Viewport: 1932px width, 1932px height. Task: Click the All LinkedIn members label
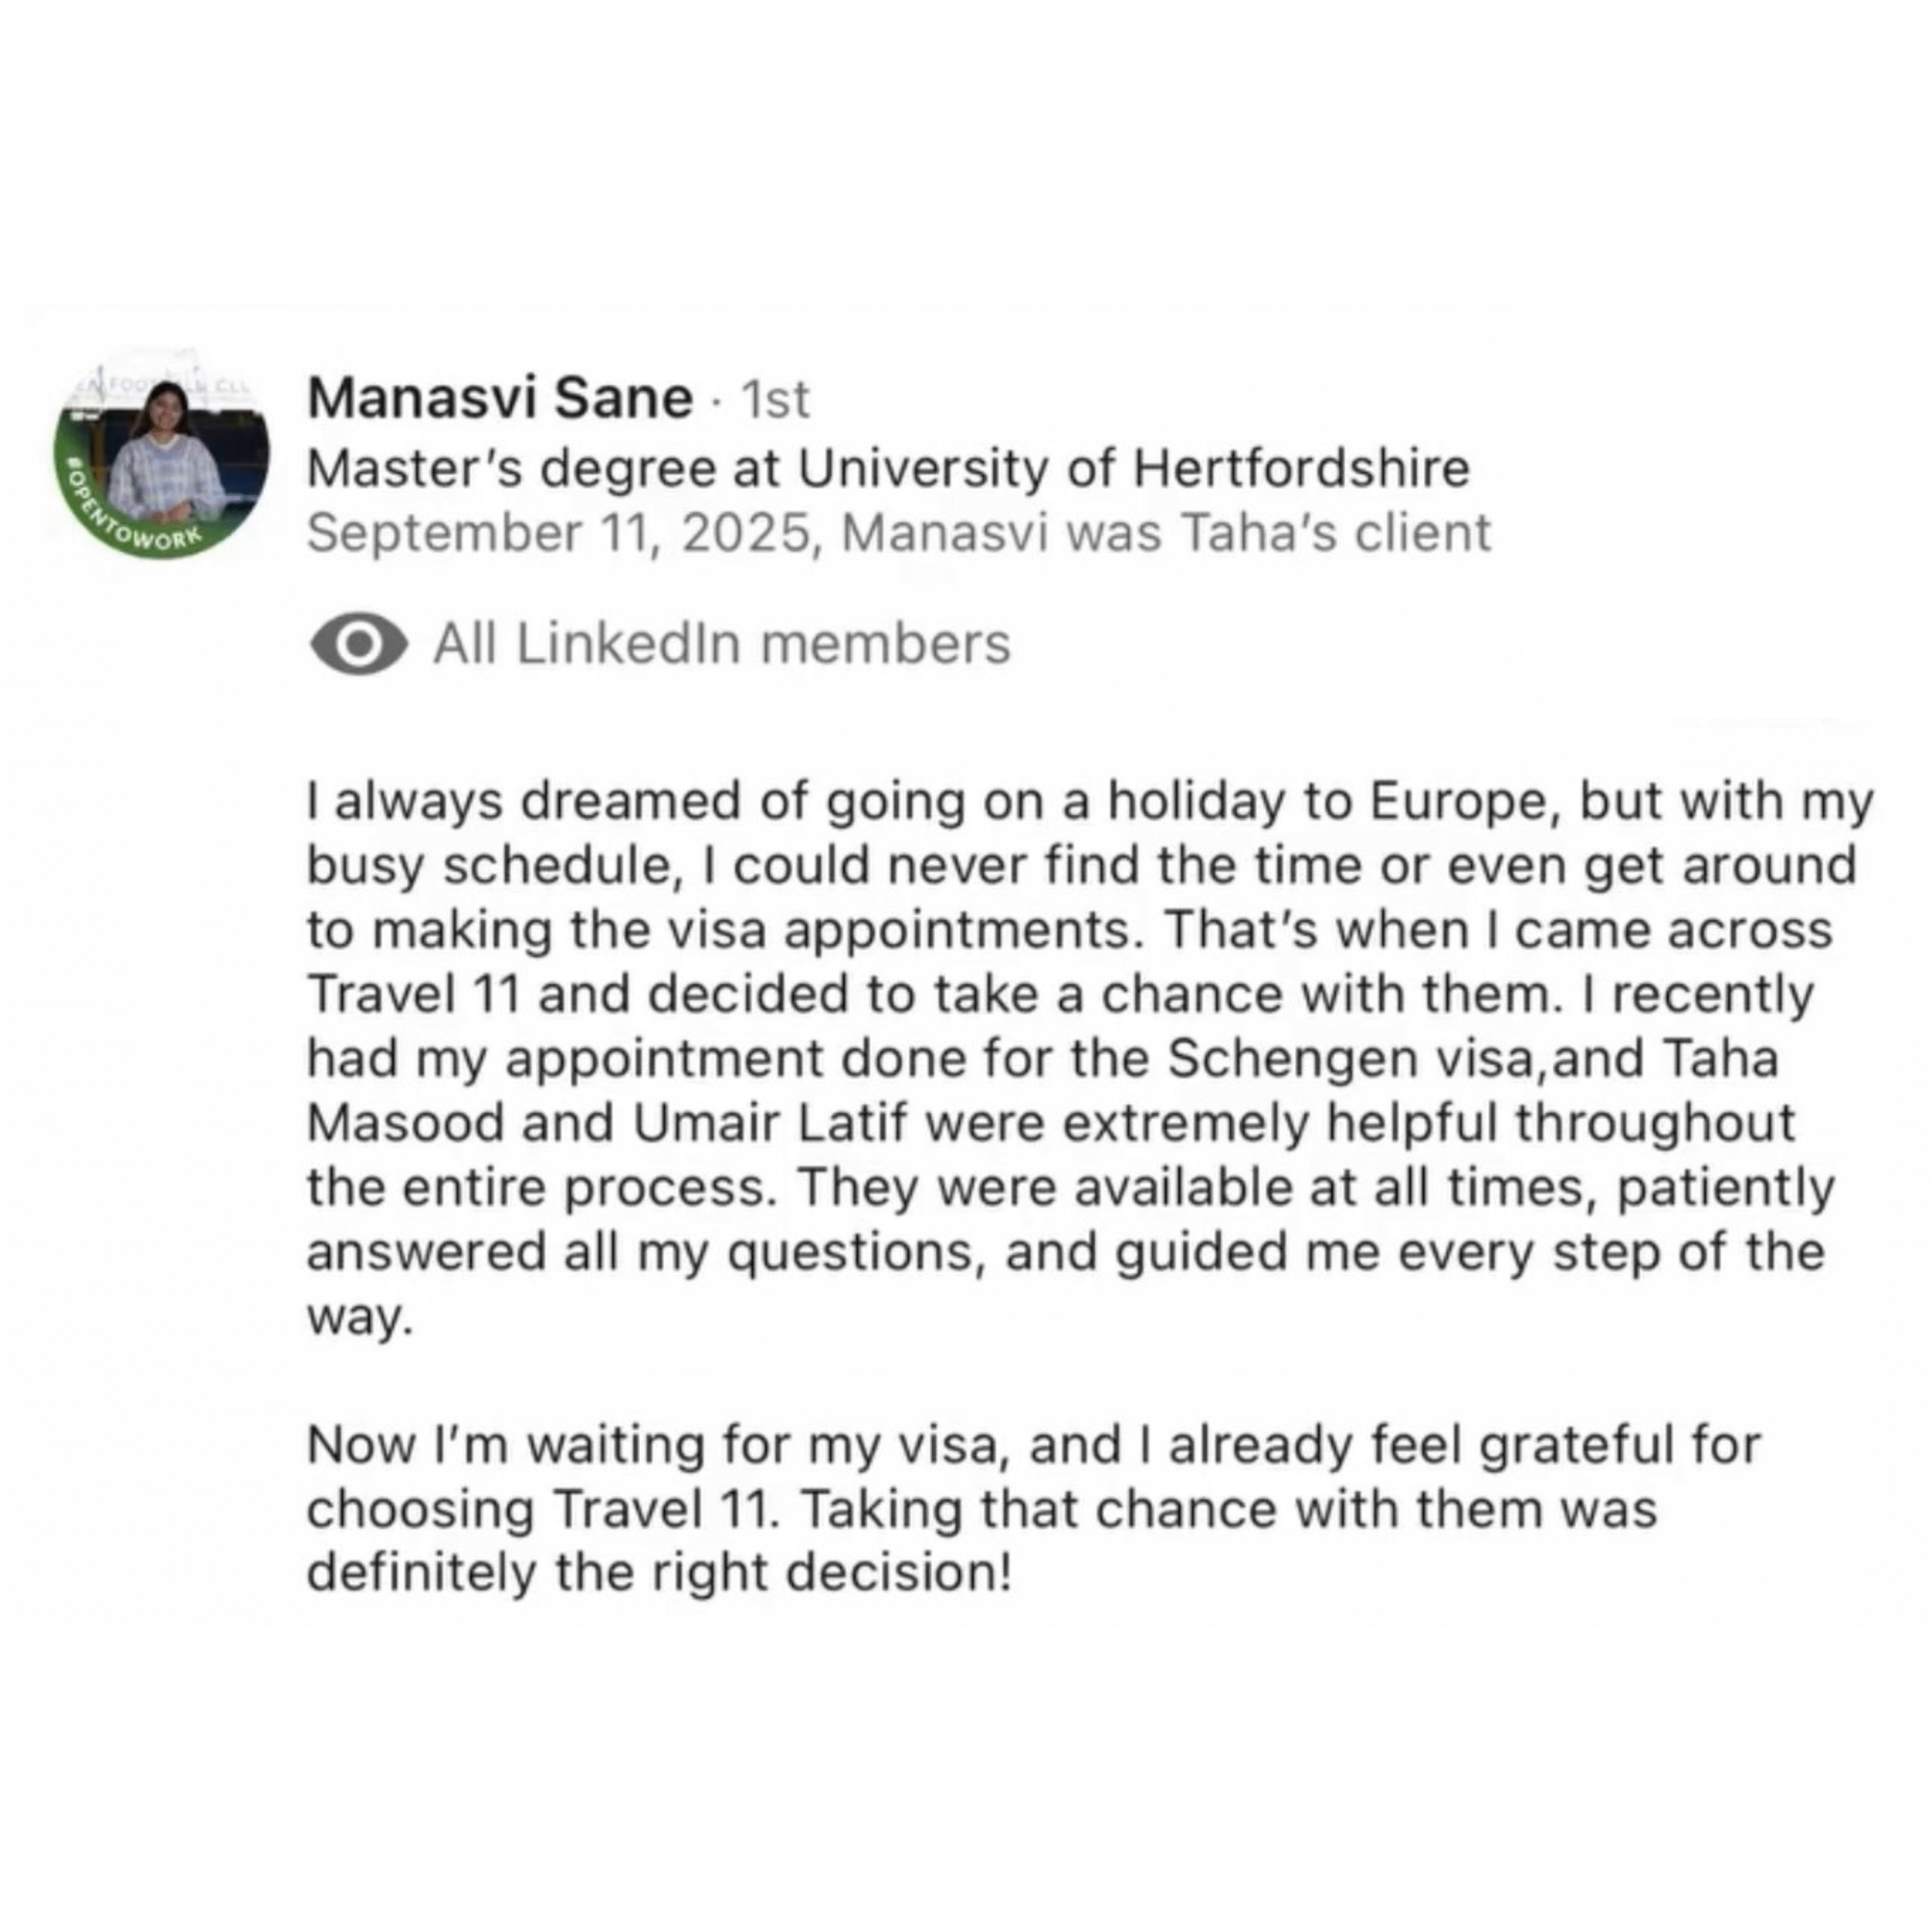(722, 644)
